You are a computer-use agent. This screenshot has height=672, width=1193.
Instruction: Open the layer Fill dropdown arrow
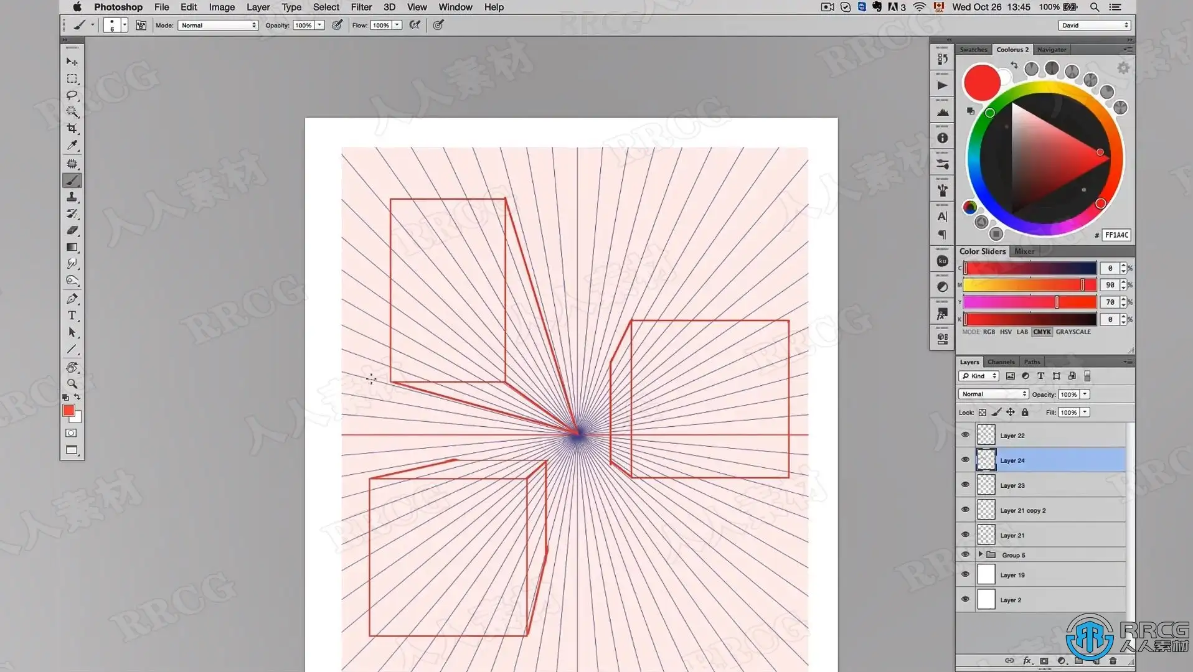click(1085, 412)
